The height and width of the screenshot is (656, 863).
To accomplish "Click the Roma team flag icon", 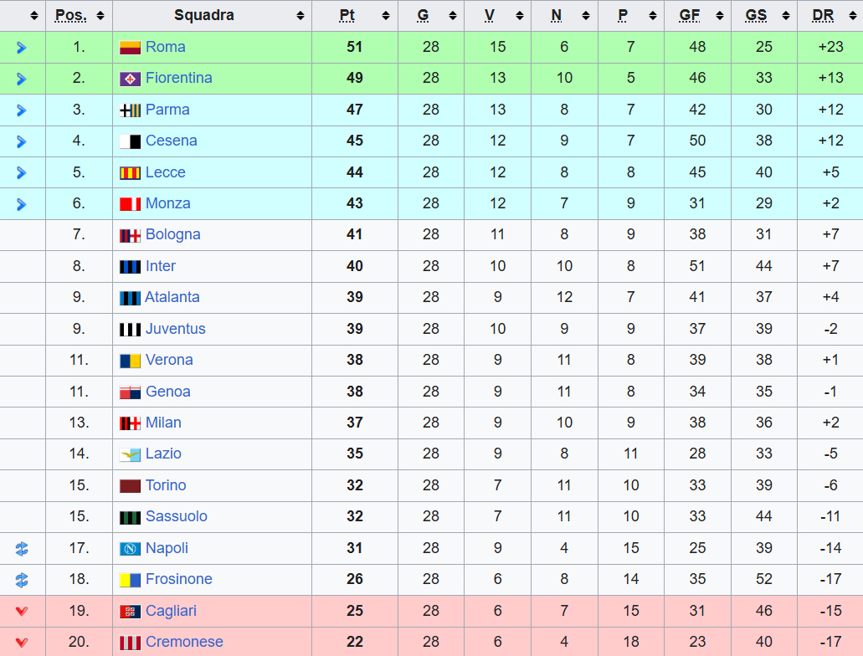I will pos(130,48).
